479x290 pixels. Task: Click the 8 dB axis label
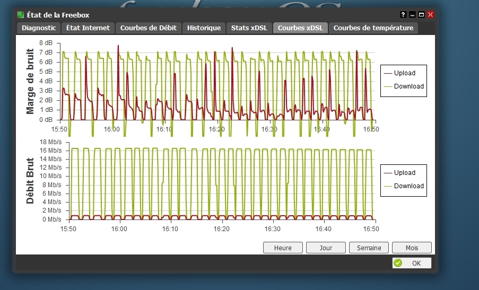point(46,43)
